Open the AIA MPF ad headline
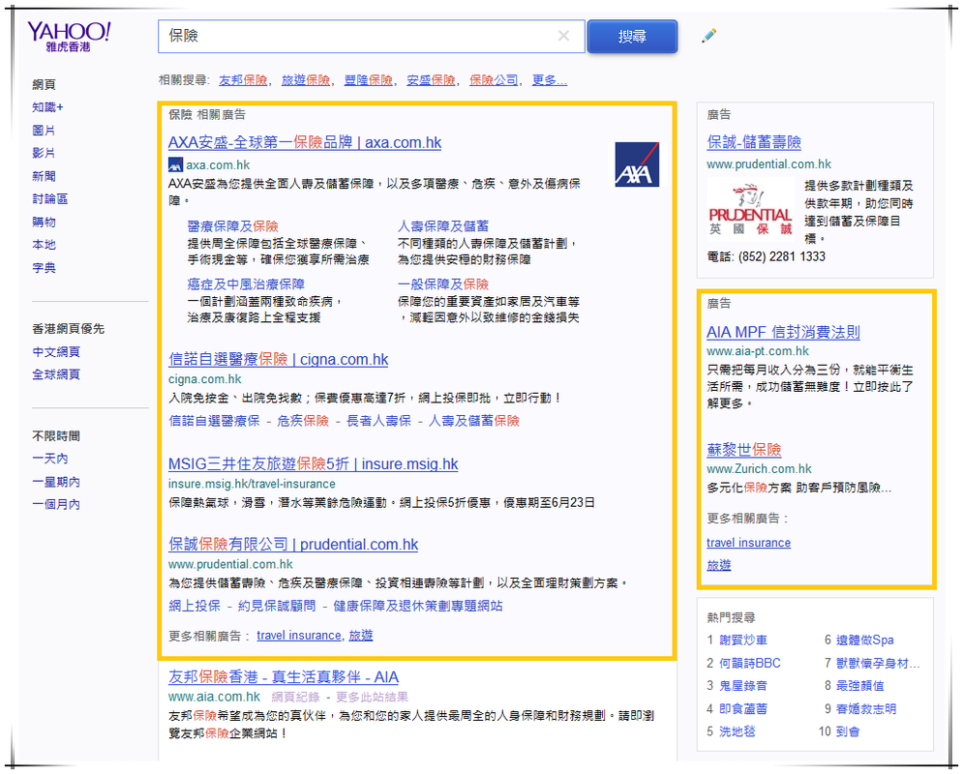The width and height of the screenshot is (963, 774). 783,332
